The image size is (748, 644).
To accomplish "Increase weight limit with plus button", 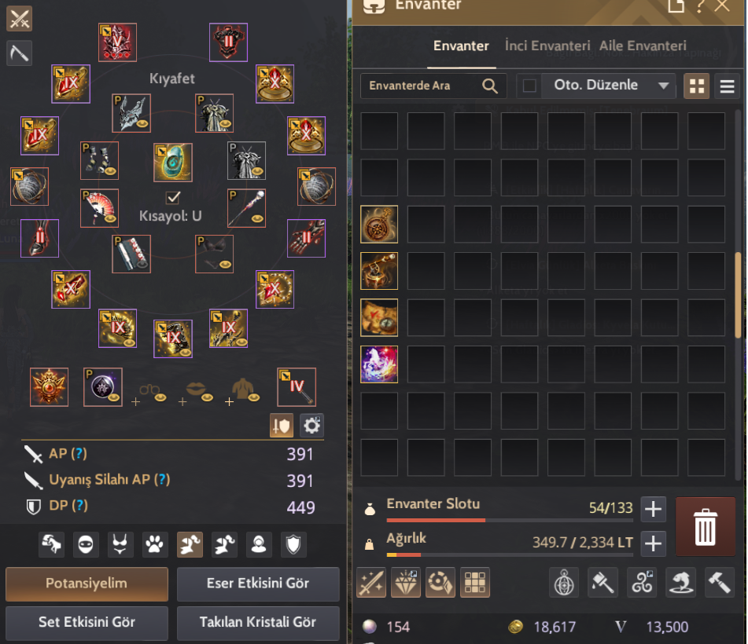I will click(x=653, y=543).
